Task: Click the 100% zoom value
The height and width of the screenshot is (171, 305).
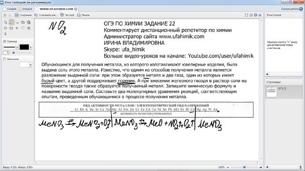Action: click(x=221, y=167)
